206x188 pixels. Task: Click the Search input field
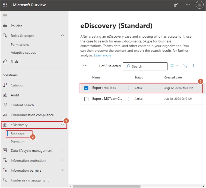pyautogui.click(x=145, y=66)
